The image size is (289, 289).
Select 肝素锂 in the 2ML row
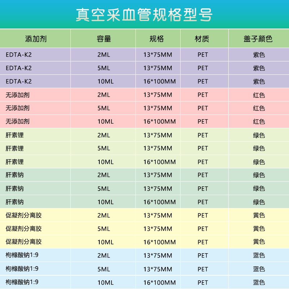pyautogui.click(x=14, y=135)
